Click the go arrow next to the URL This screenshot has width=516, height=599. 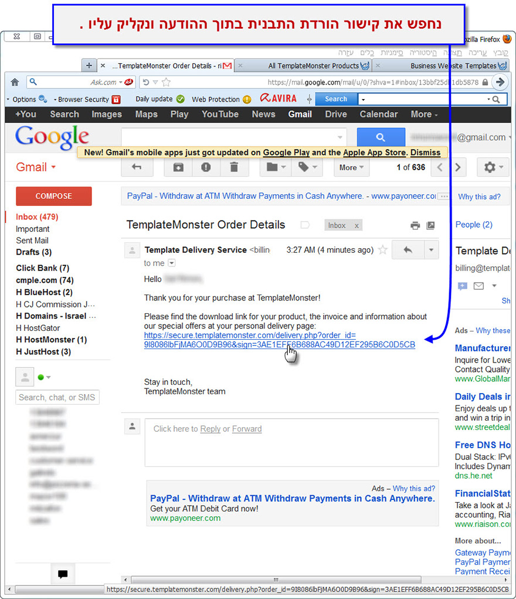click(500, 82)
